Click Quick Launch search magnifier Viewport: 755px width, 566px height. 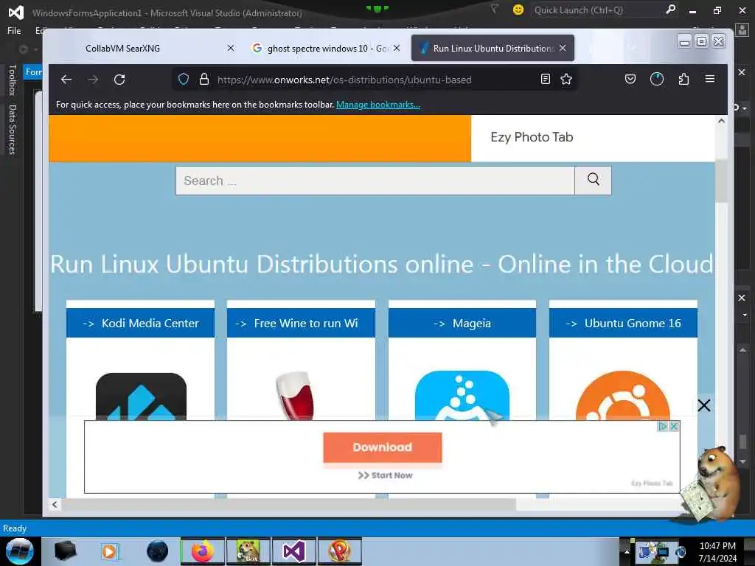pos(670,10)
